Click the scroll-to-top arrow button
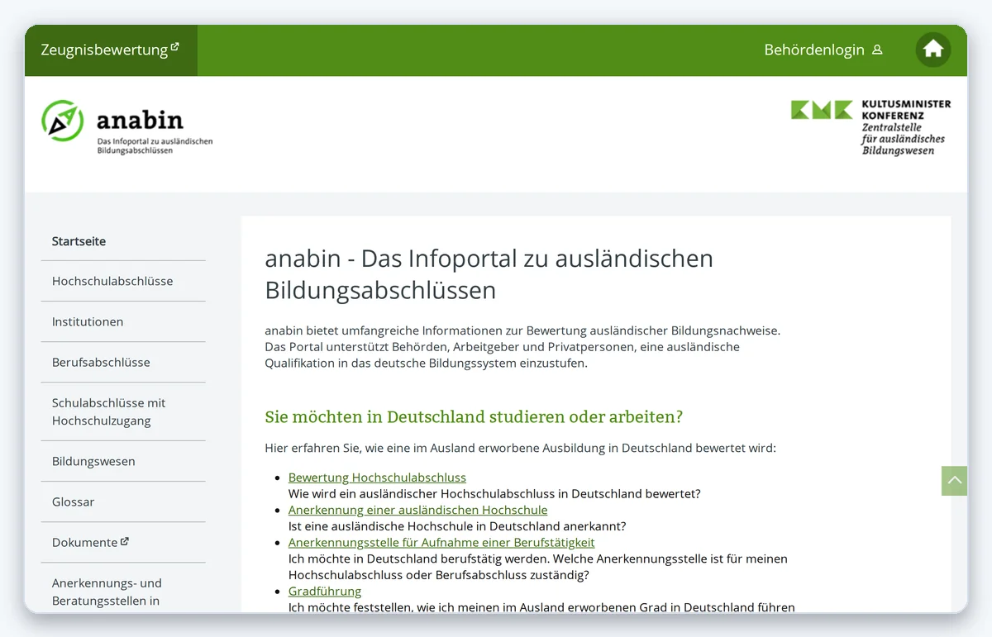 tap(955, 481)
